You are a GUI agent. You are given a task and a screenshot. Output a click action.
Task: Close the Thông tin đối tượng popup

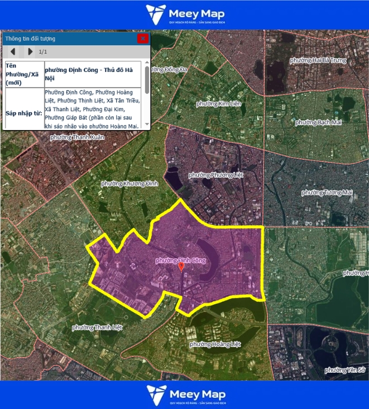point(143,39)
